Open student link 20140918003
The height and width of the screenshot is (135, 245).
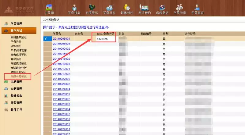(x=62, y=64)
